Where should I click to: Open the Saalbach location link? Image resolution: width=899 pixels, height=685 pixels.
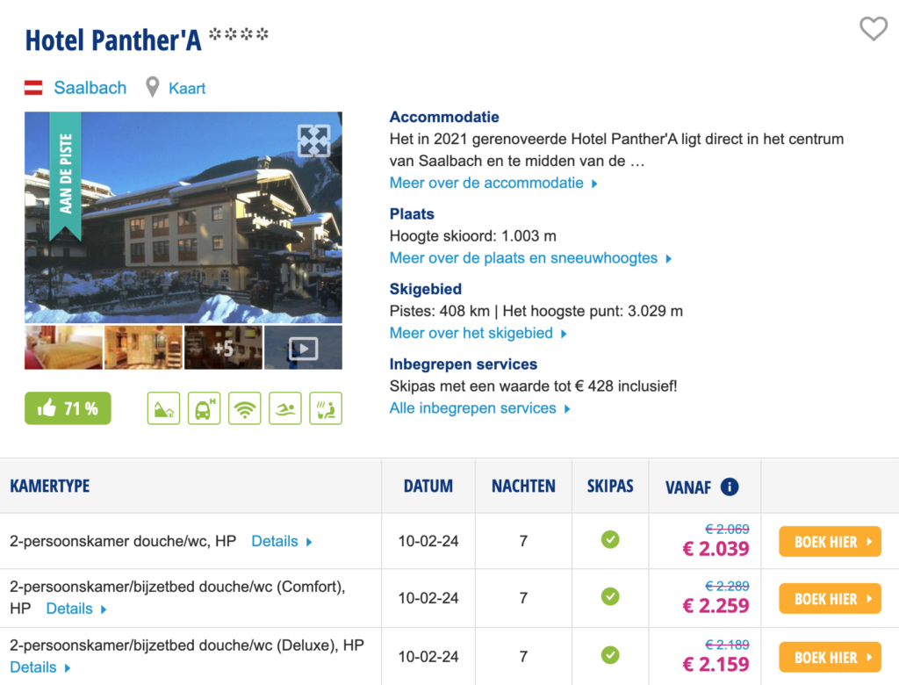tap(90, 88)
